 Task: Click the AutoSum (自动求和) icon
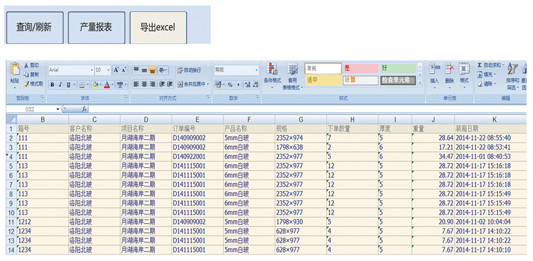tap(479, 65)
